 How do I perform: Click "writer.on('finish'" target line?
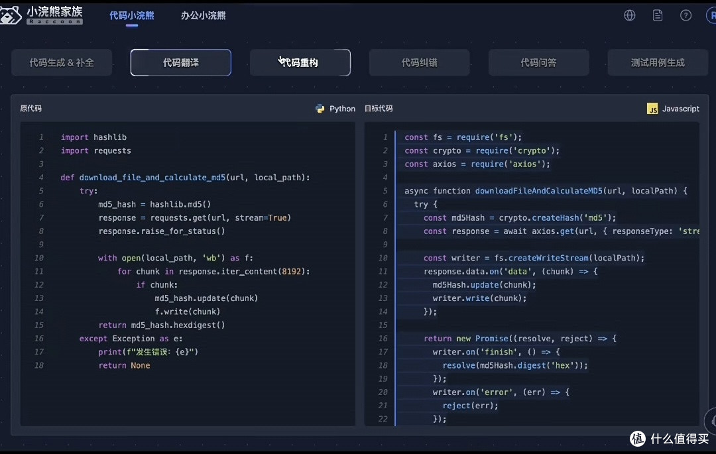coord(497,352)
